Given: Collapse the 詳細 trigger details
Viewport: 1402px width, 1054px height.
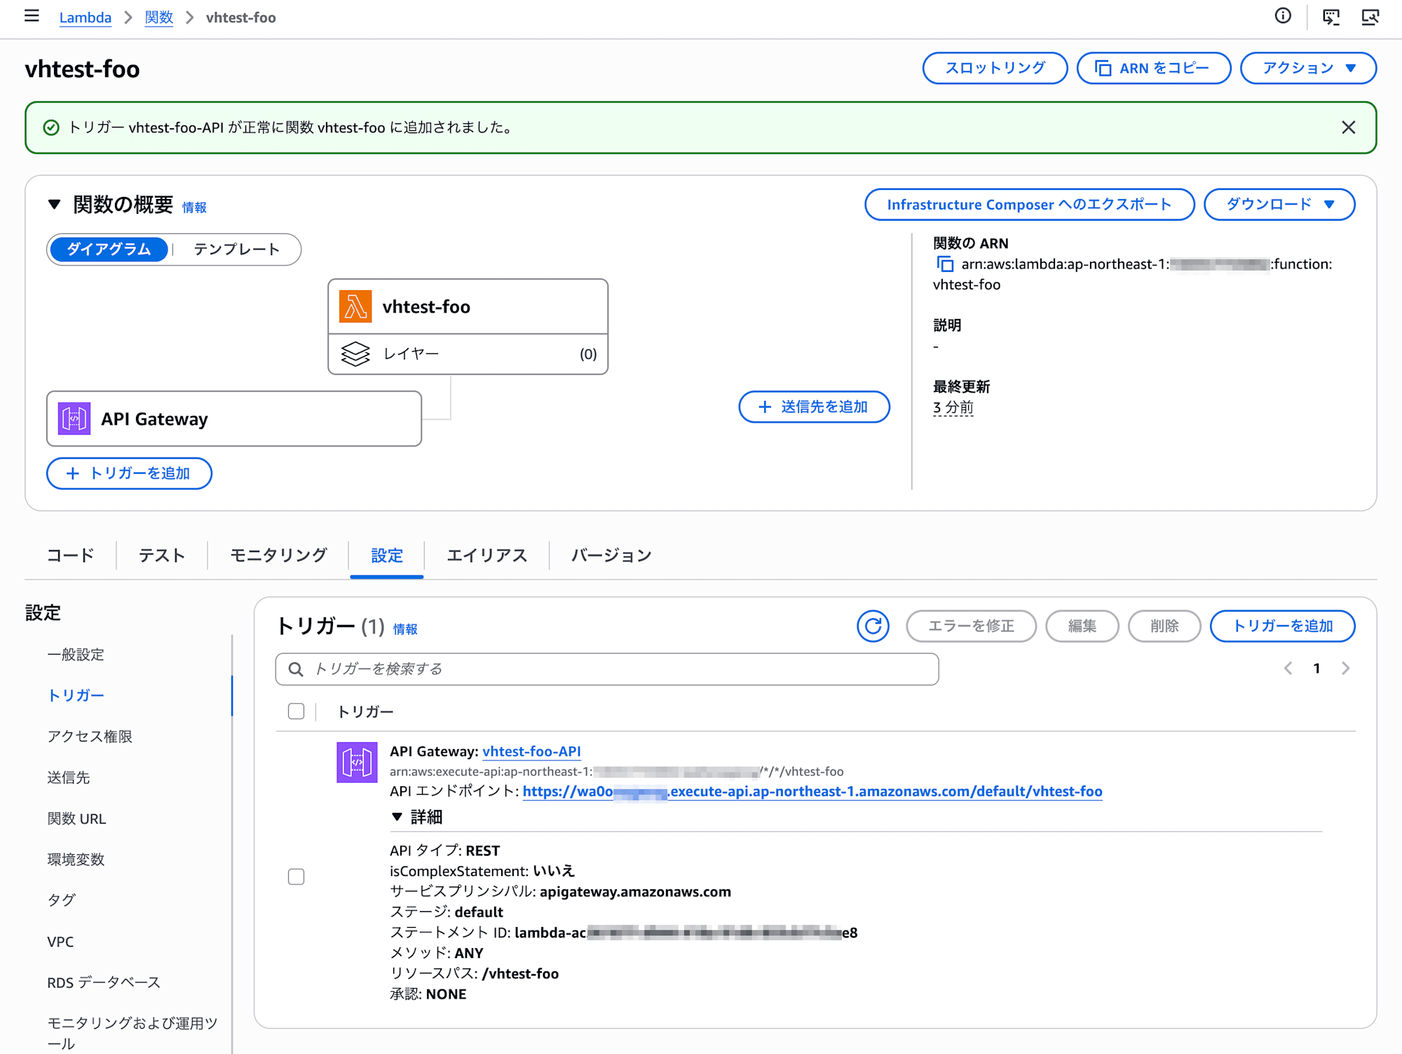Looking at the screenshot, I should coord(397,817).
